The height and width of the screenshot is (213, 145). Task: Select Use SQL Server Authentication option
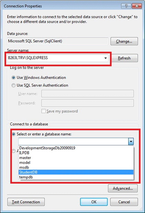(x=13, y=85)
